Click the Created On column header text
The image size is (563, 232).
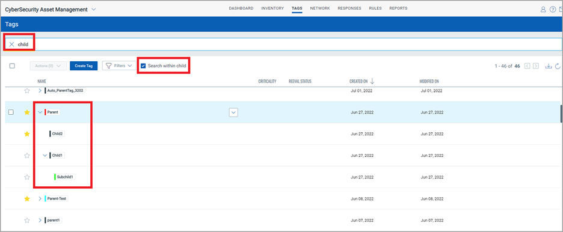tap(358, 81)
